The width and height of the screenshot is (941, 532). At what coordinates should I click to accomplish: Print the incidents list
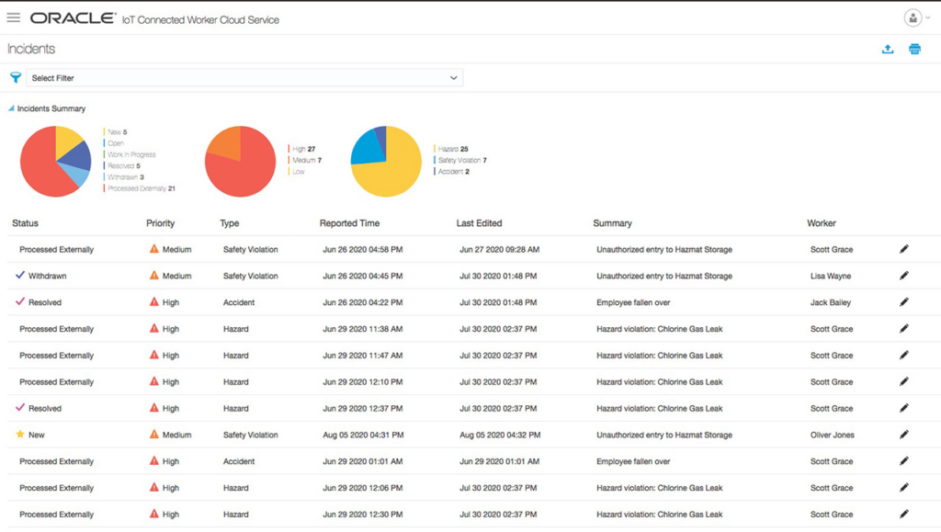click(x=914, y=49)
